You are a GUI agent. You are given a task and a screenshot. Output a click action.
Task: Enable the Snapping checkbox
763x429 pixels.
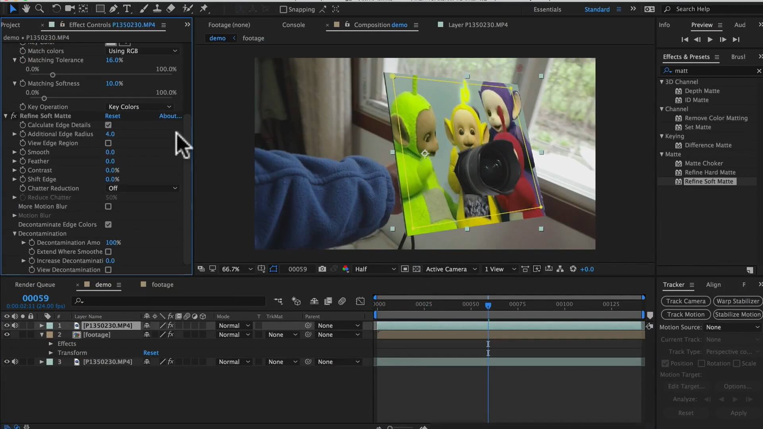[283, 9]
